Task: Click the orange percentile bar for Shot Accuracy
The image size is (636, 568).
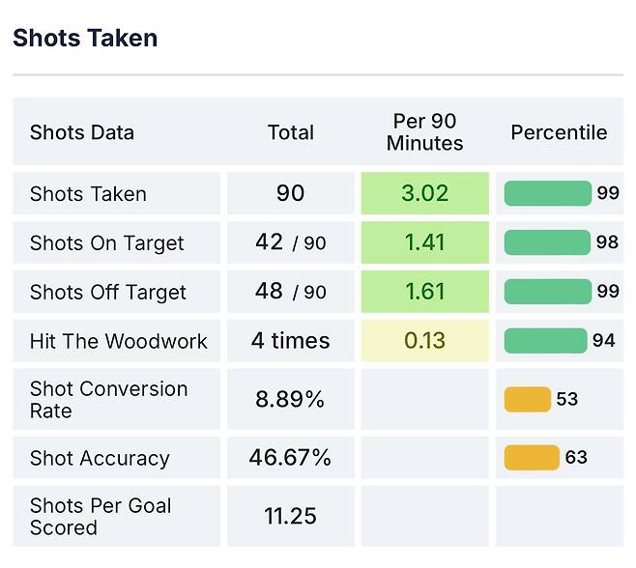Action: [x=532, y=457]
